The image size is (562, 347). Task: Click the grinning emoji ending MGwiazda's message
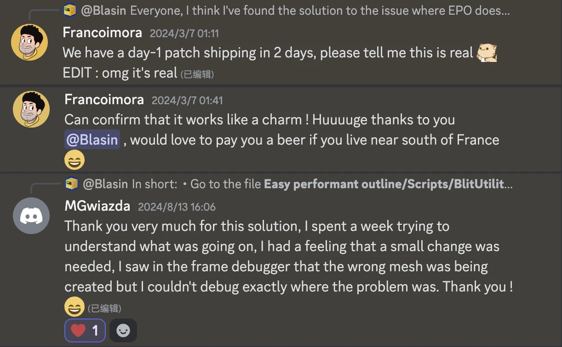74,307
